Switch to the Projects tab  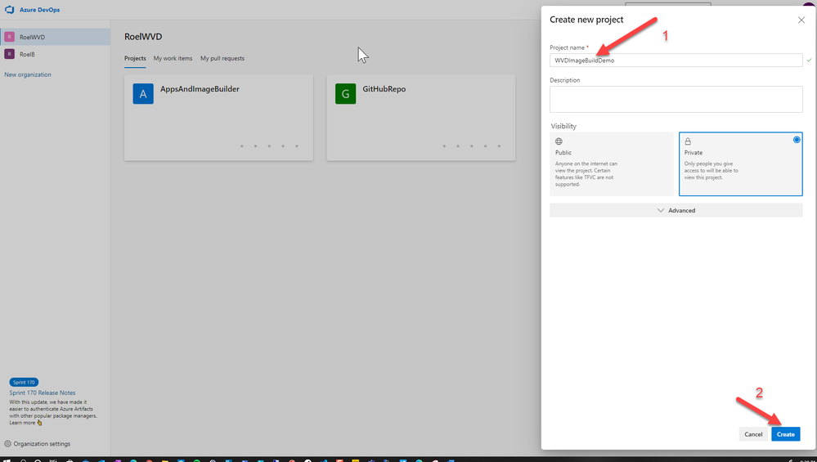point(135,58)
